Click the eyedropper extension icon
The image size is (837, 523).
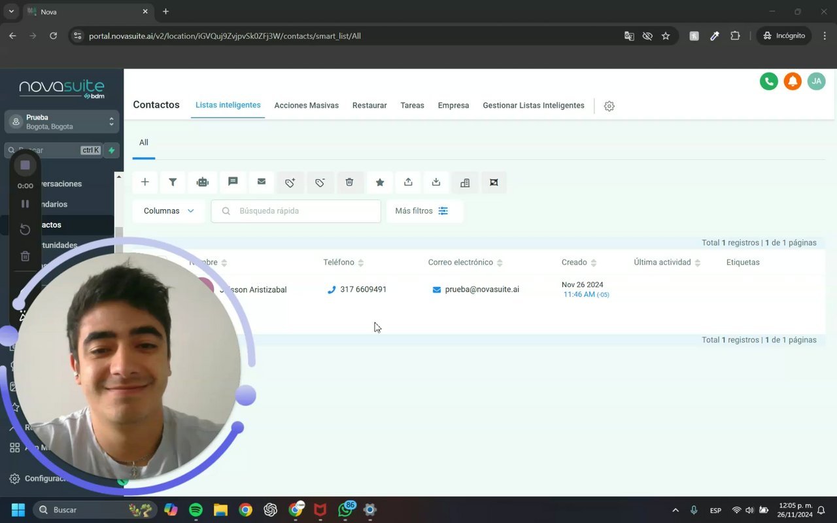[x=715, y=36]
